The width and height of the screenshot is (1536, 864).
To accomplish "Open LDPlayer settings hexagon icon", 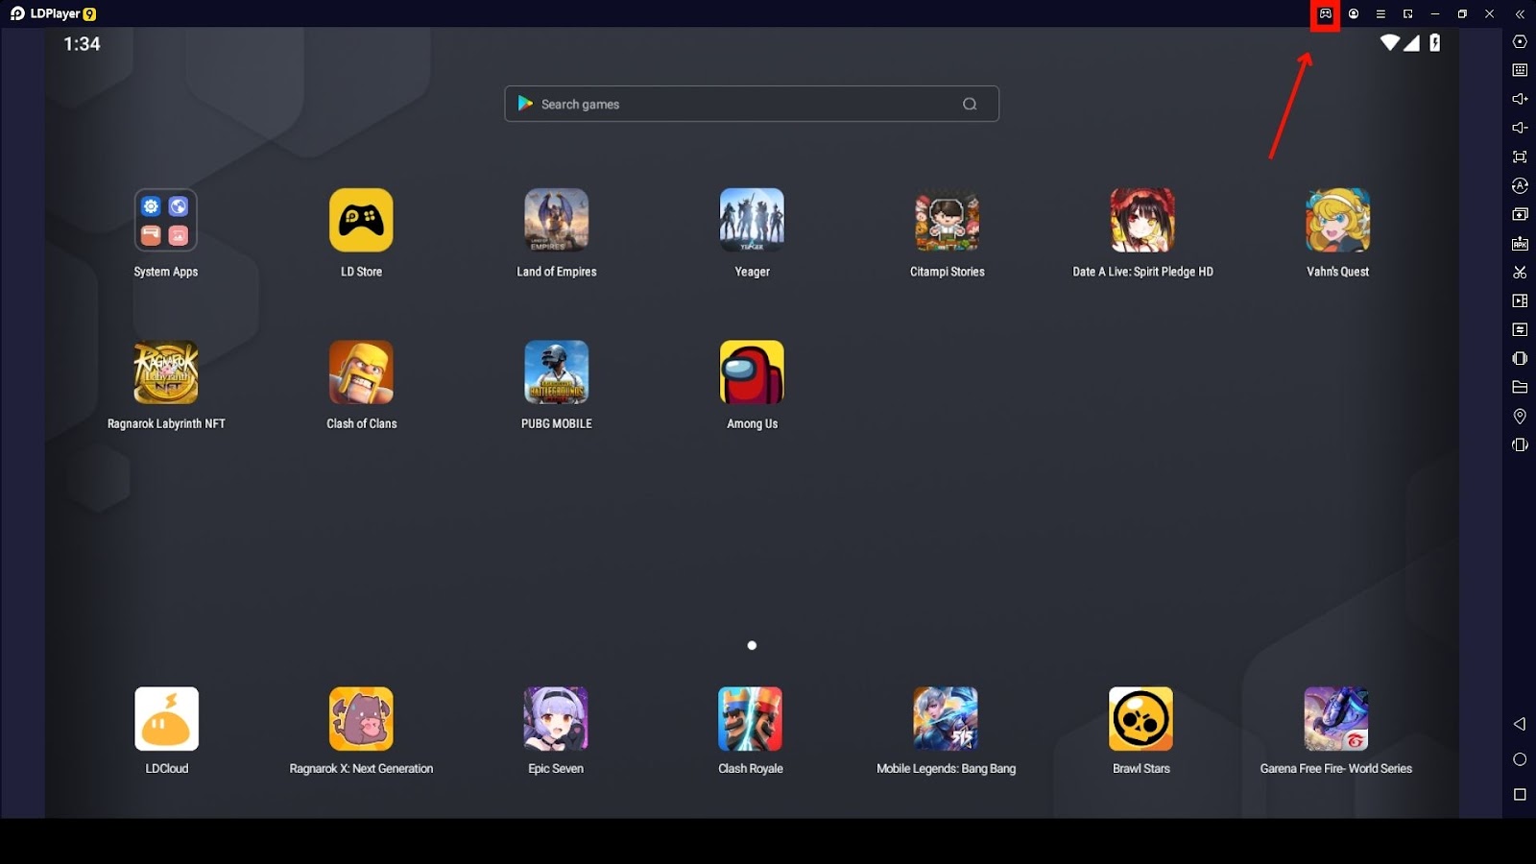I will 1520,41.
